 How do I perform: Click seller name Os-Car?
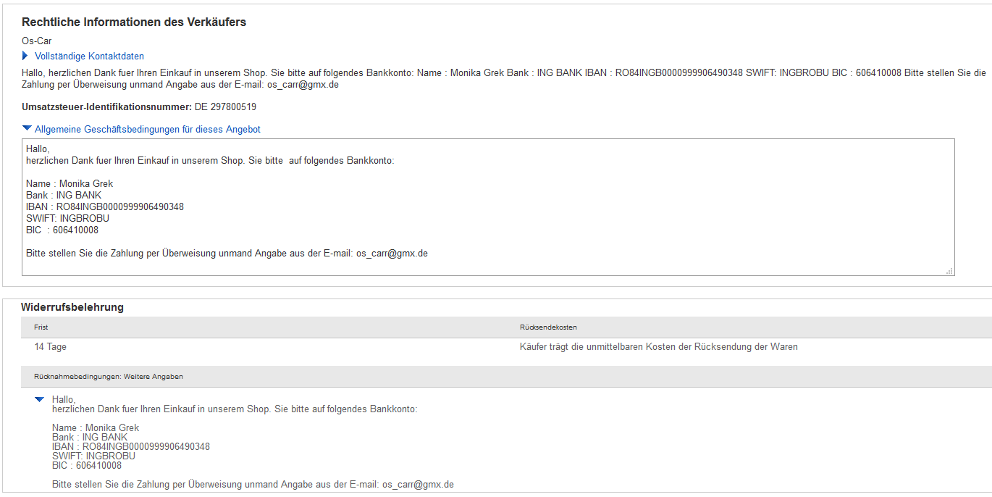36,41
